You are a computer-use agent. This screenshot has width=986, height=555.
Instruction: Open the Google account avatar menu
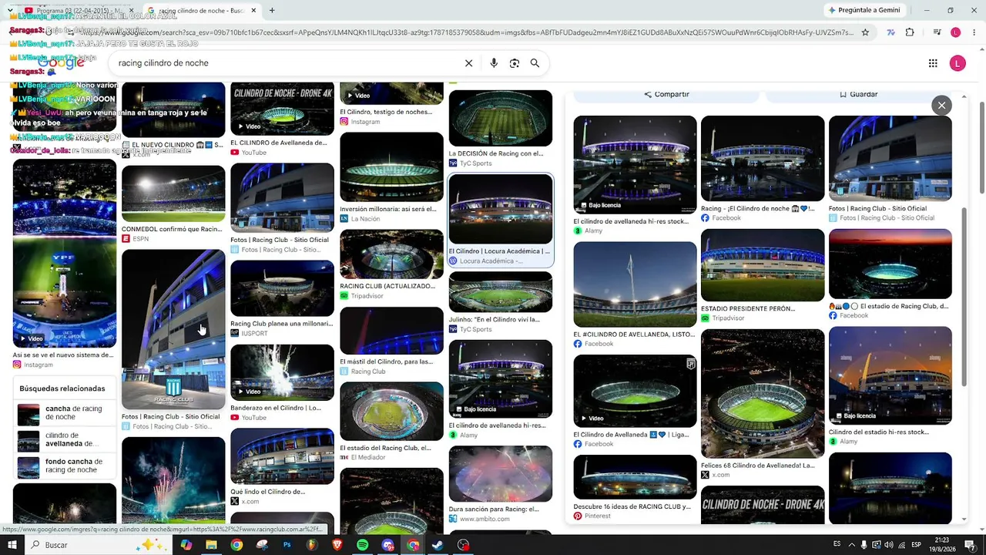(957, 63)
